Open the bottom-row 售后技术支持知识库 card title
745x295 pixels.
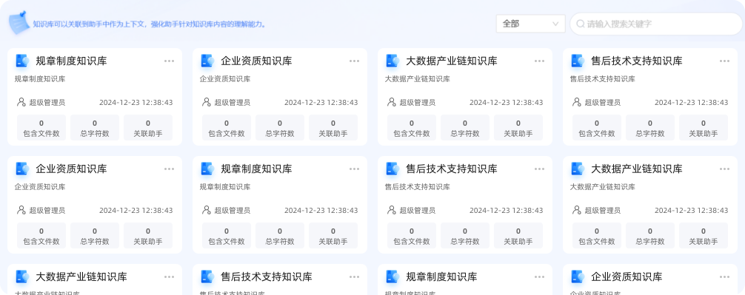pos(267,277)
